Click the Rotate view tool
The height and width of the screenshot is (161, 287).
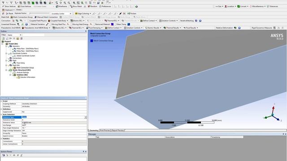[x=57, y=3]
